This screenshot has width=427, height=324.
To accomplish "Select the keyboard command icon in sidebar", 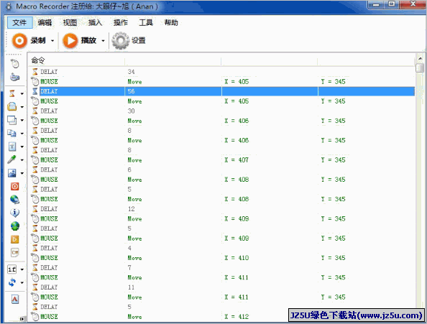I will [x=14, y=78].
